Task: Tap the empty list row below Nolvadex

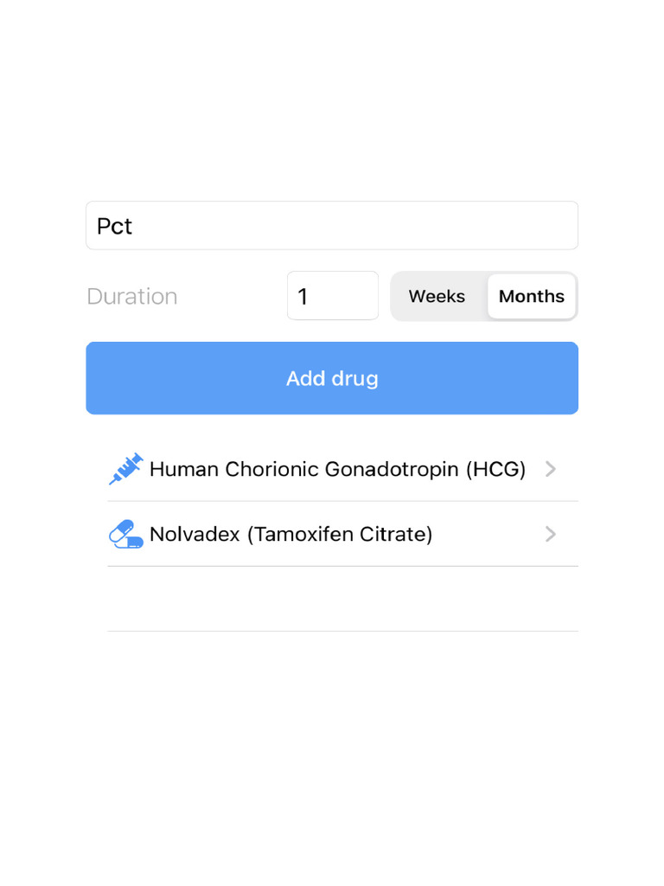Action: [x=342, y=599]
